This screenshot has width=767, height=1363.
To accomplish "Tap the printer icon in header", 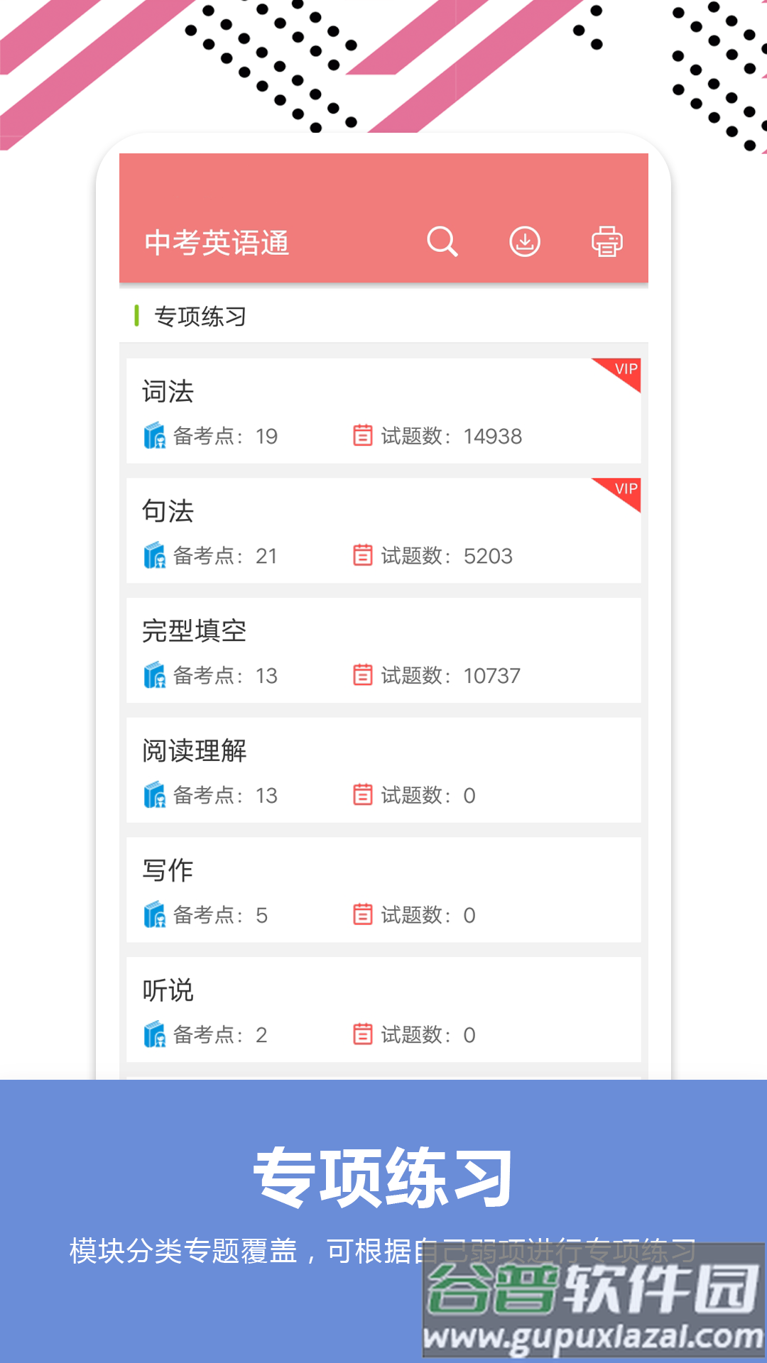I will point(607,242).
